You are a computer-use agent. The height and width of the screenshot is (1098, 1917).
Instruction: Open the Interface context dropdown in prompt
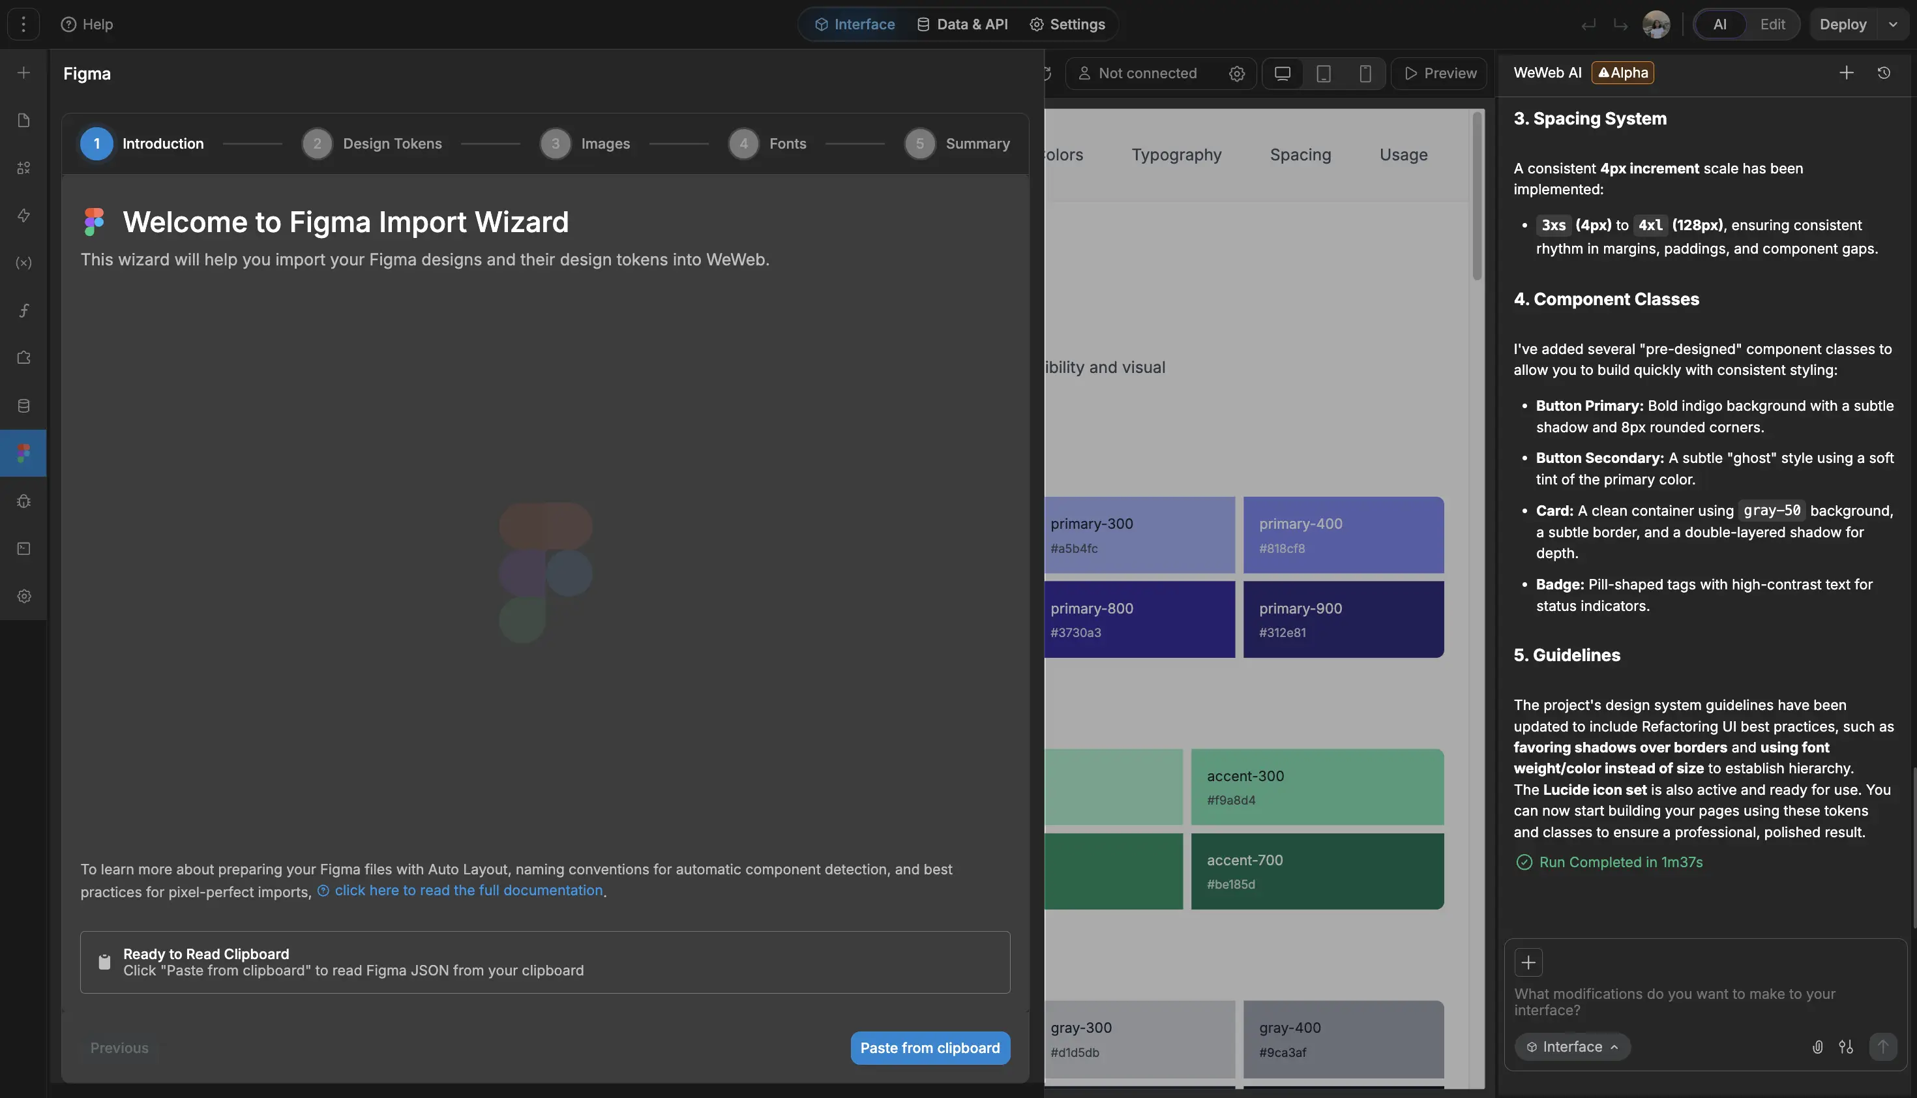point(1572,1046)
